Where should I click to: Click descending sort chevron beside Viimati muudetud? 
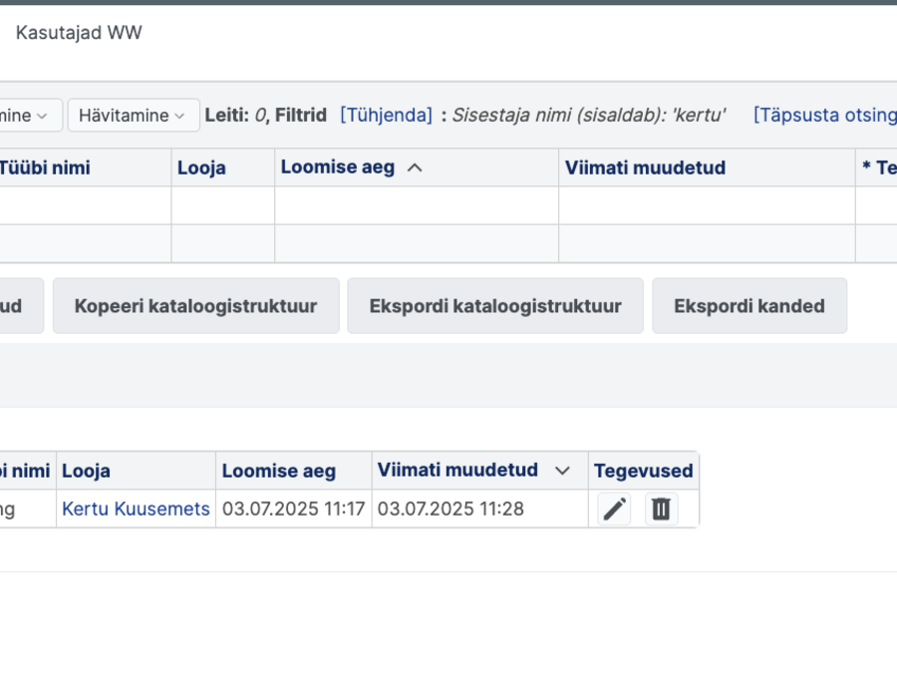tap(562, 471)
